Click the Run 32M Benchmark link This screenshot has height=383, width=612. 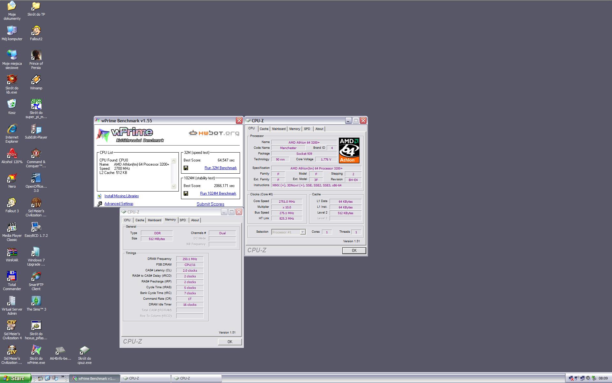(x=221, y=168)
